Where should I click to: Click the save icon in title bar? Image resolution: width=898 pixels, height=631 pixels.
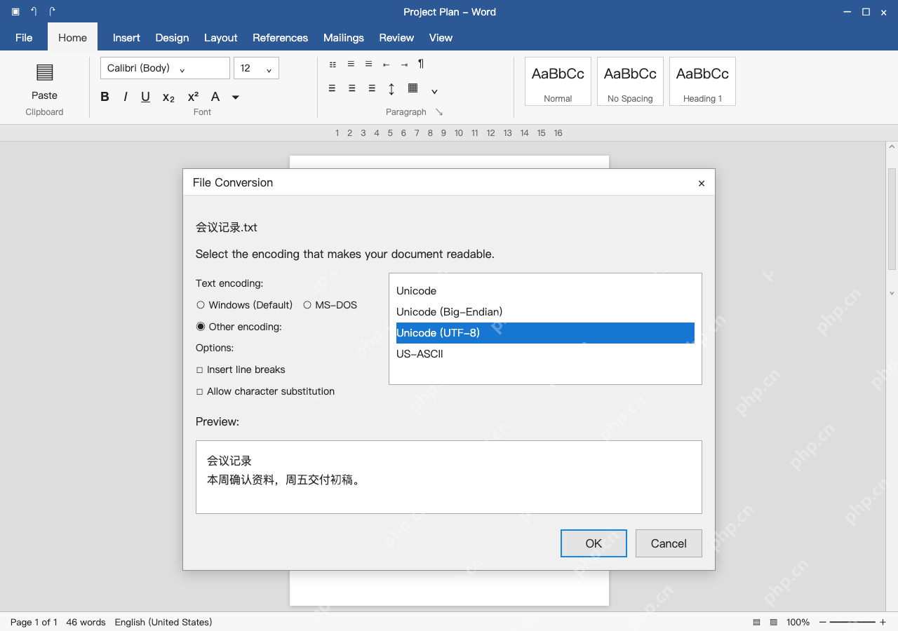[x=15, y=12]
